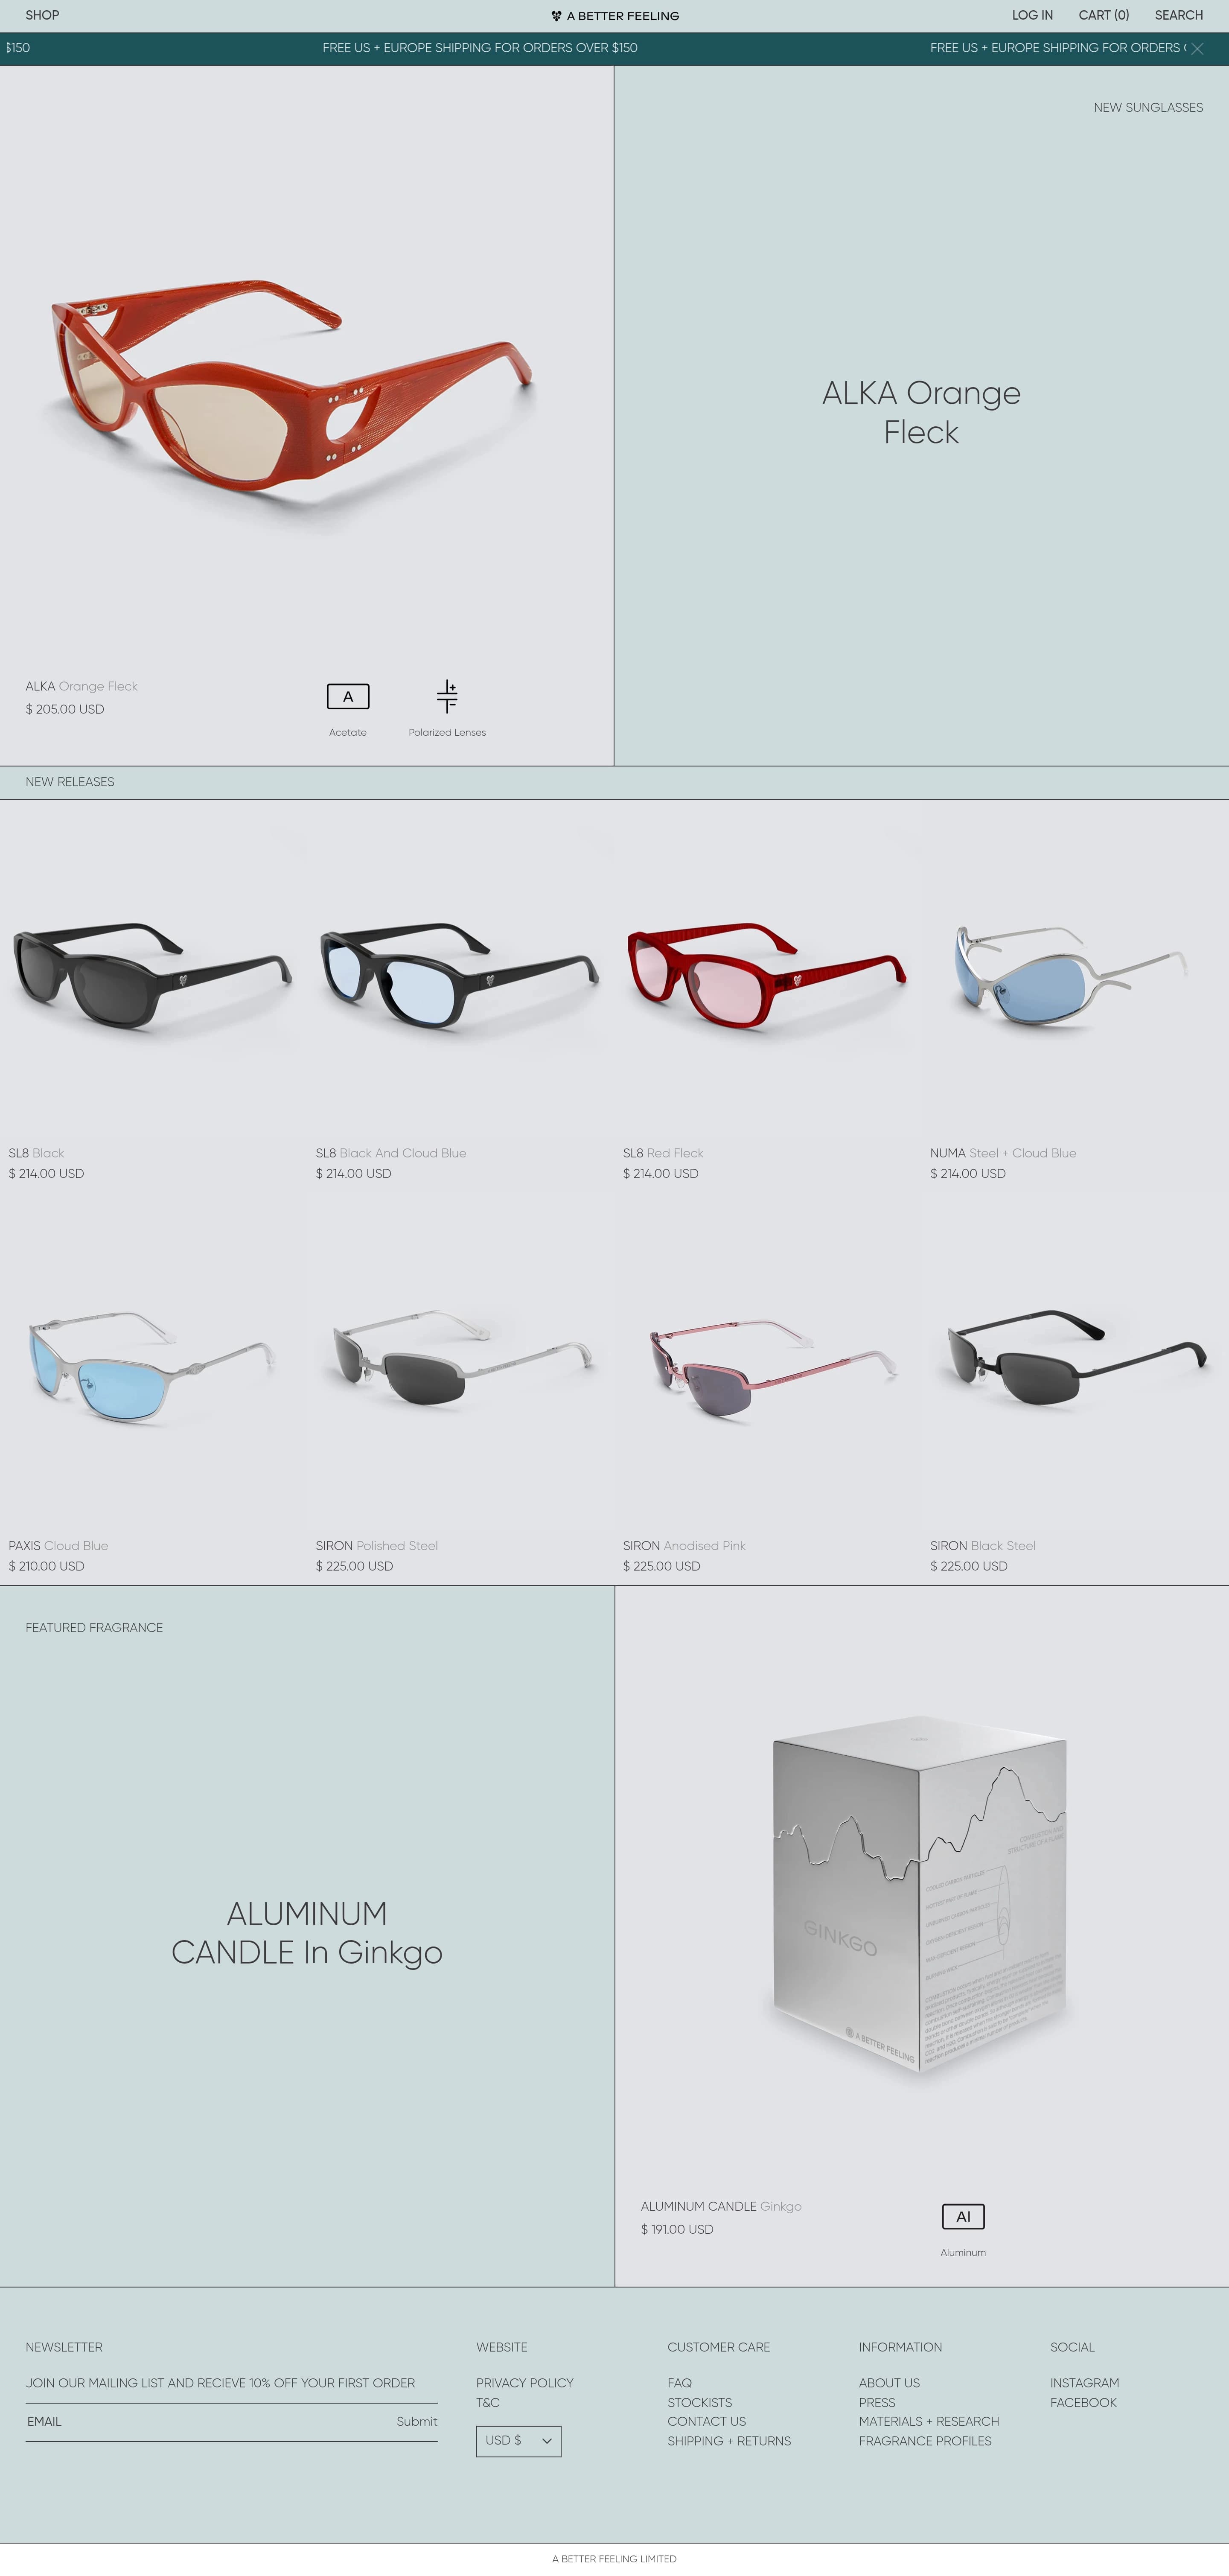Open the SHOP menu
This screenshot has height=2576, width=1229.
pyautogui.click(x=42, y=15)
